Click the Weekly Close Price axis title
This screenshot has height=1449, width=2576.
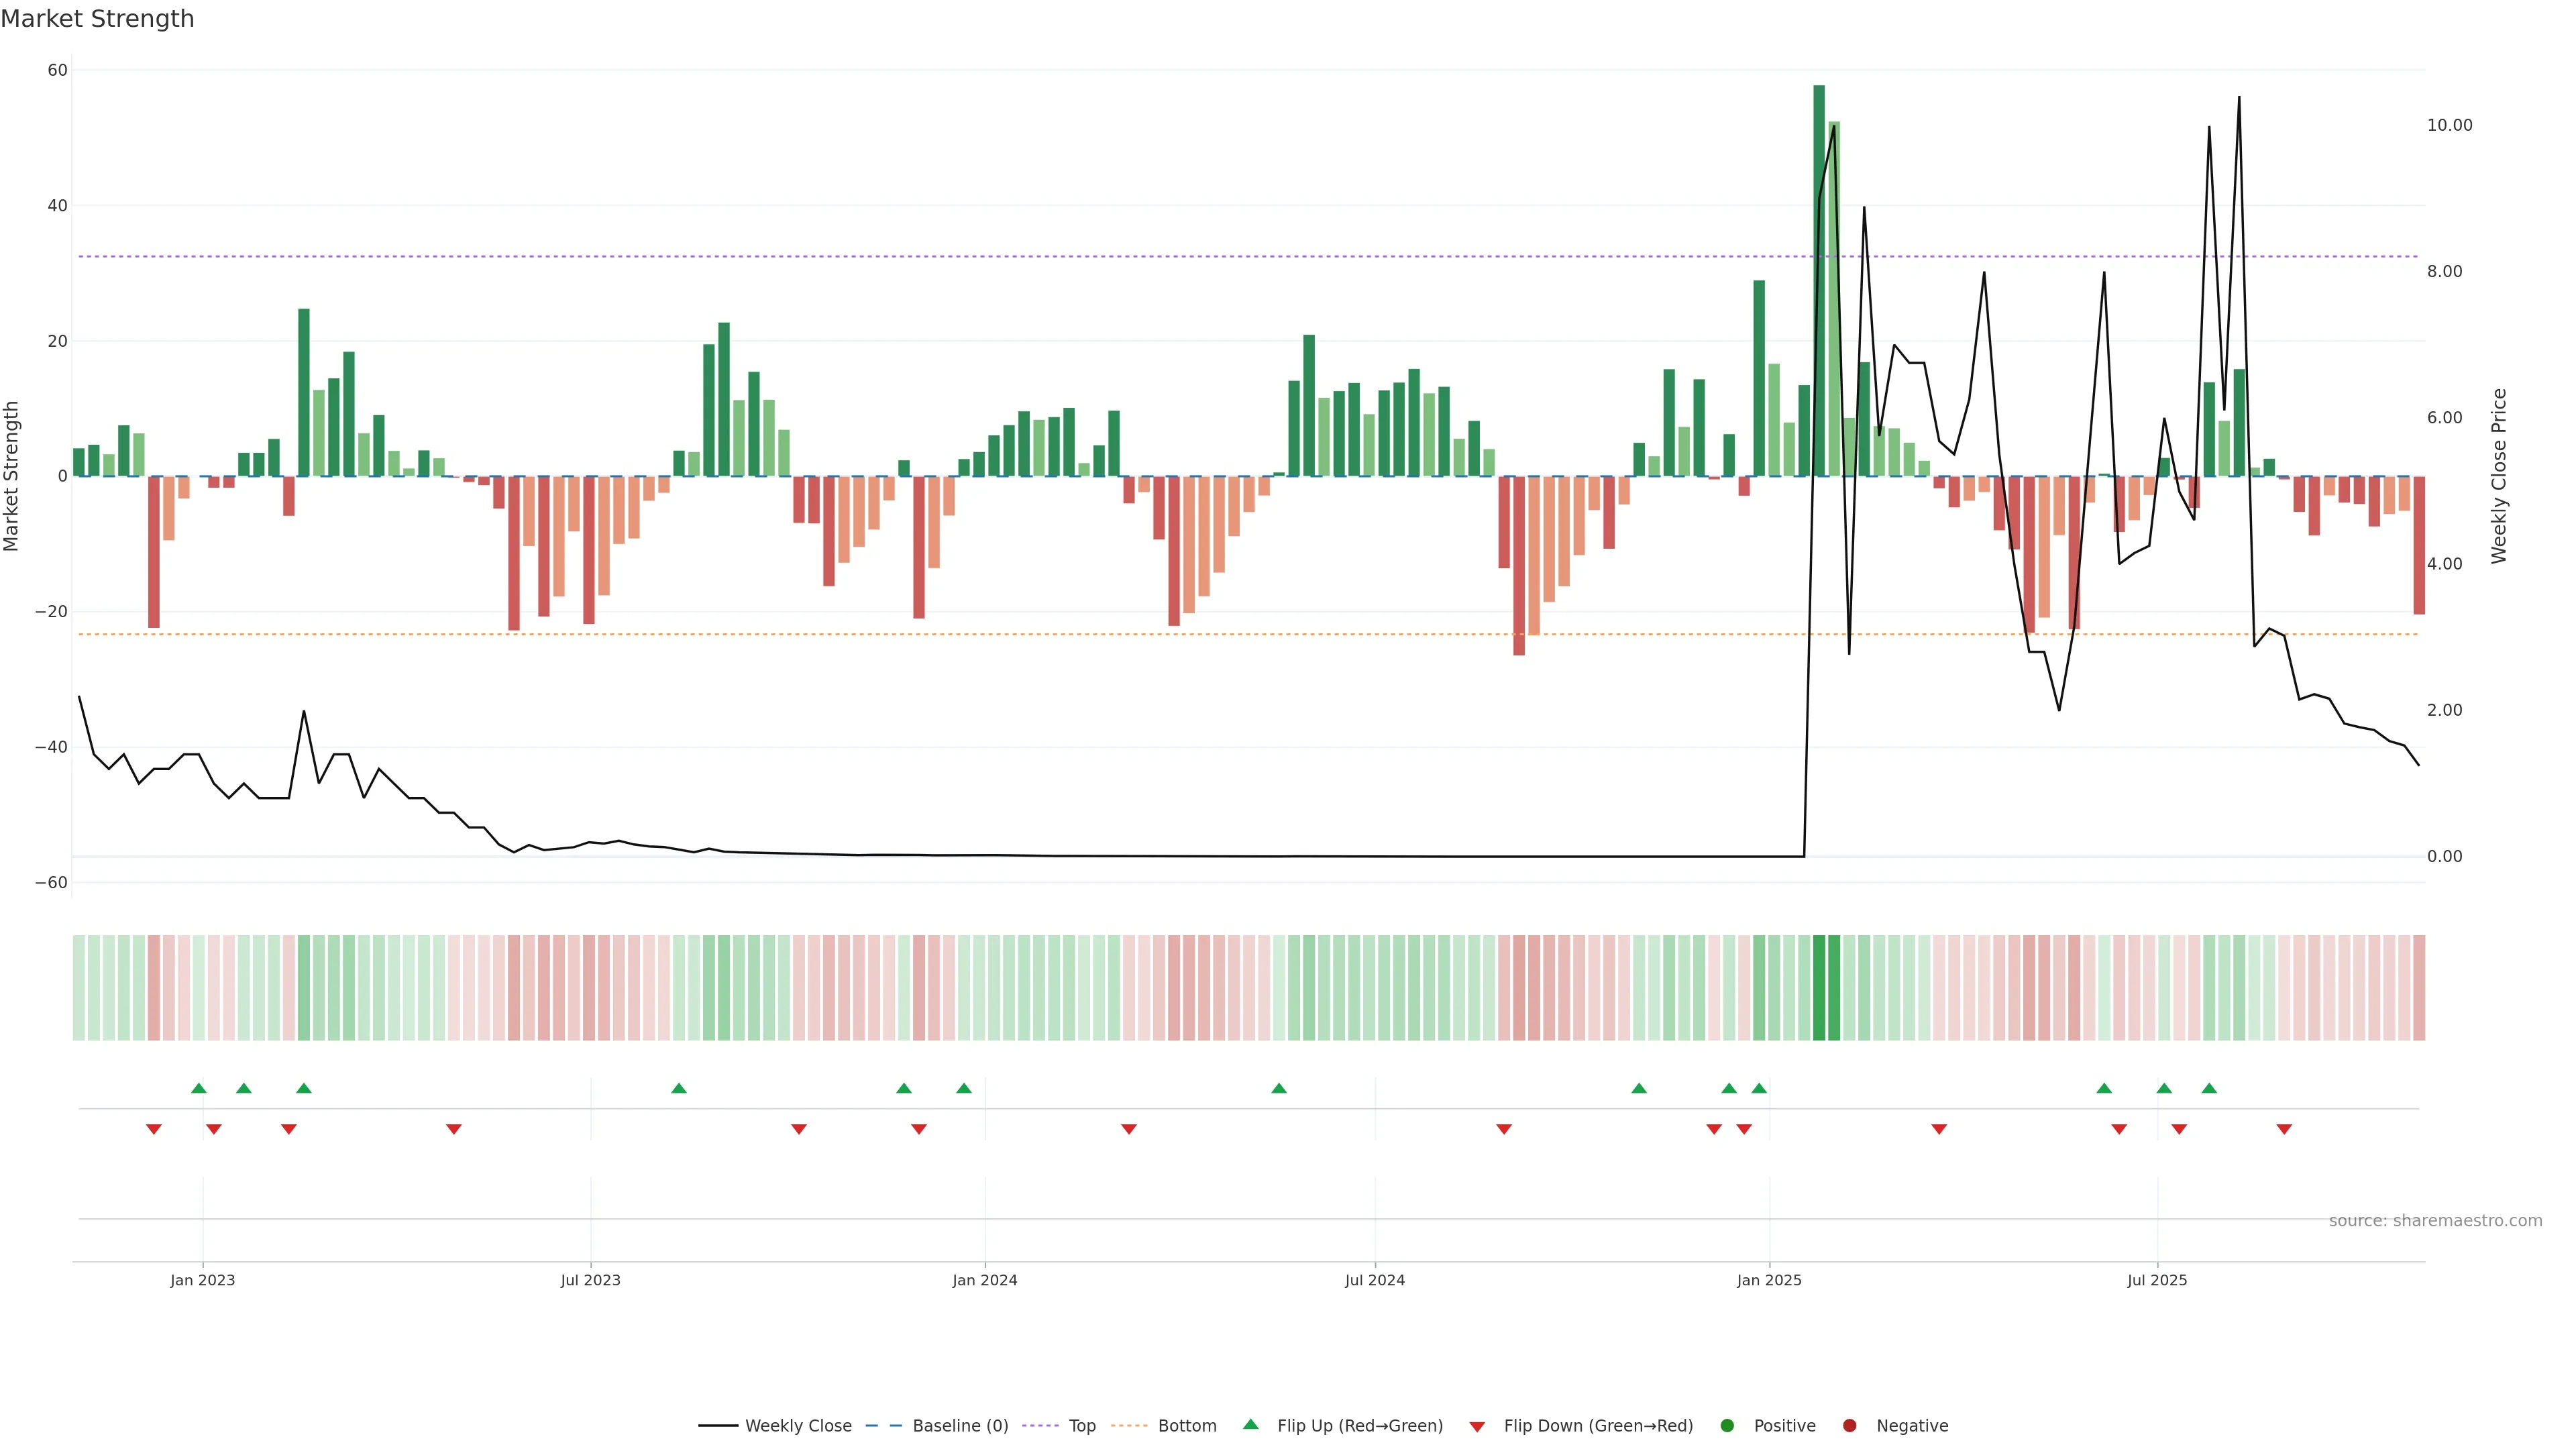2499,476
